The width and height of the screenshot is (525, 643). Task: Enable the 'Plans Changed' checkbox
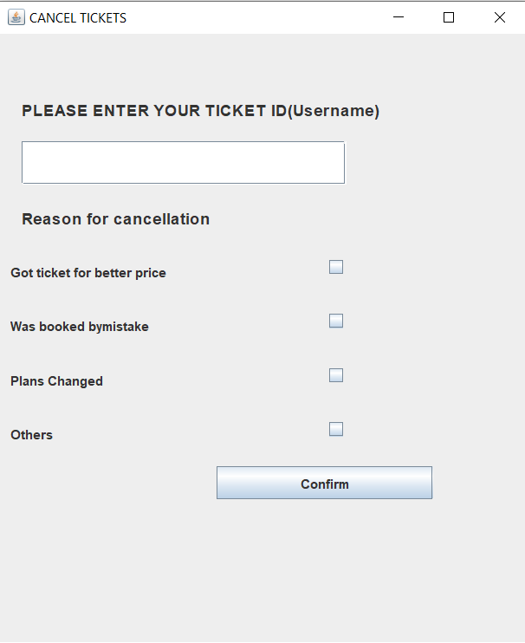click(336, 375)
